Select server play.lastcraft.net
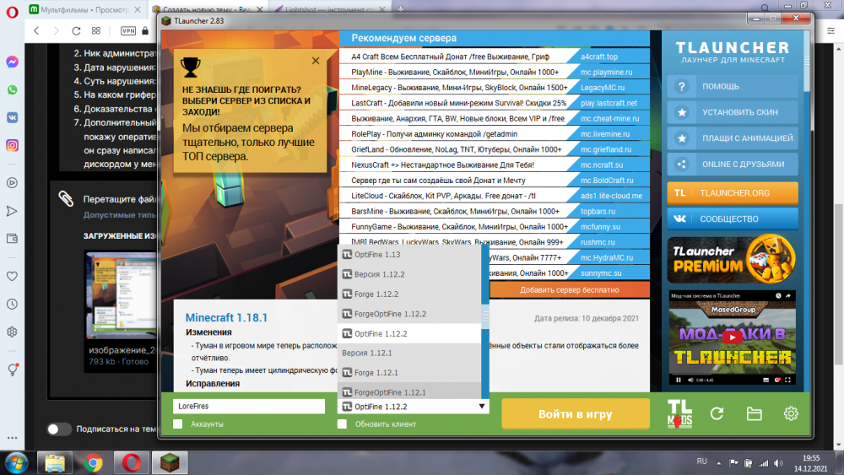Viewport: 844px width, 475px height. tap(609, 103)
